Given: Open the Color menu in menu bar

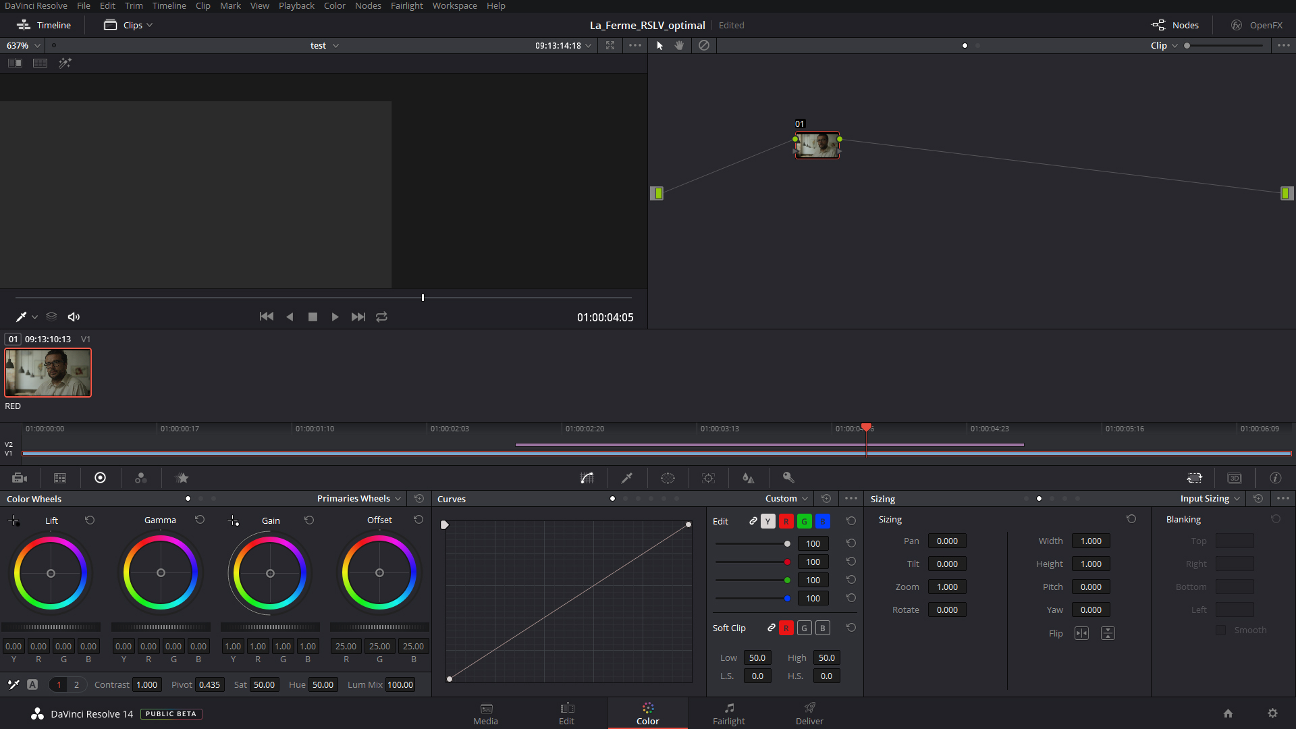Looking at the screenshot, I should pos(336,5).
